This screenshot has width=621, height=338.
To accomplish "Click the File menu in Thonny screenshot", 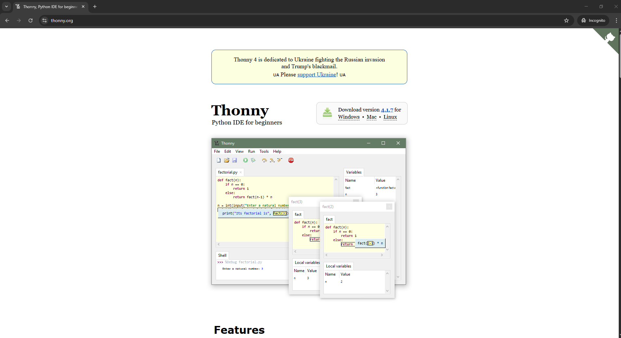I will coord(217,151).
